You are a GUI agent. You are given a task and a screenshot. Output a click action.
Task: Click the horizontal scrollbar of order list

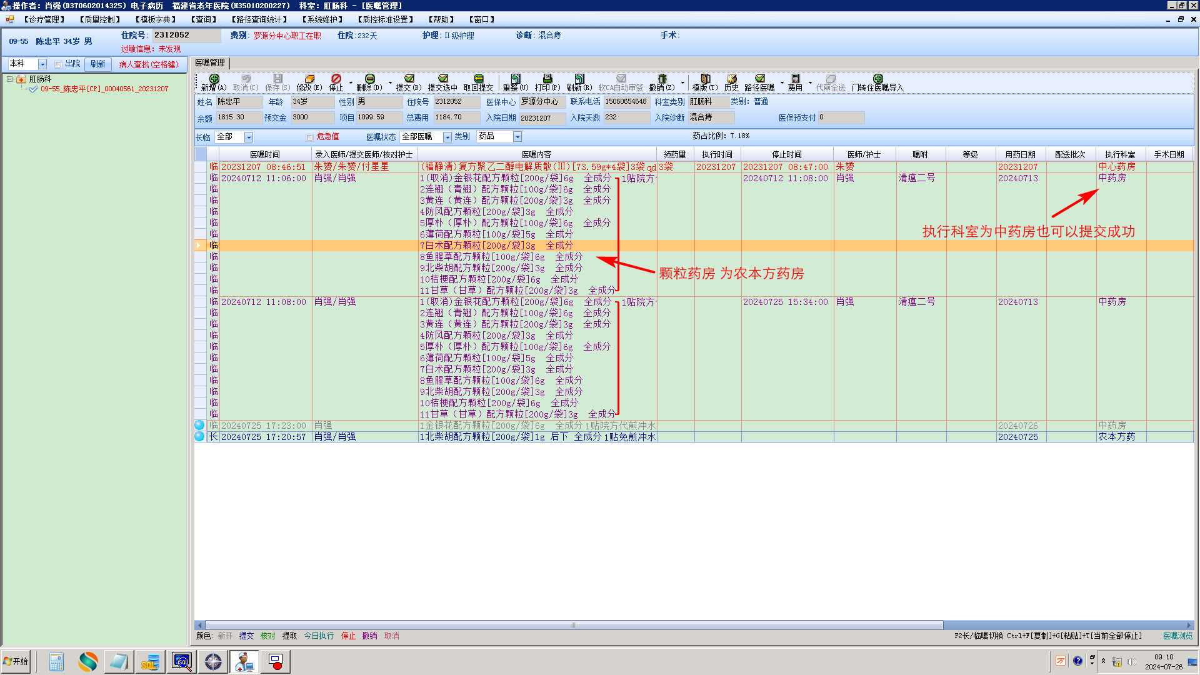tap(574, 625)
